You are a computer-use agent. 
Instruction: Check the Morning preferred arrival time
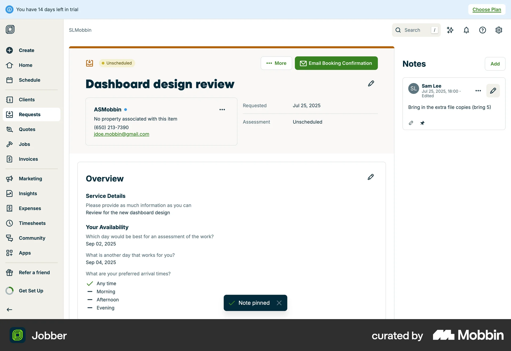click(x=89, y=291)
